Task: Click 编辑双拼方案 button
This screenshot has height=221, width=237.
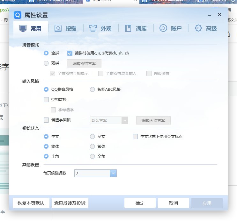Action: [84, 63]
